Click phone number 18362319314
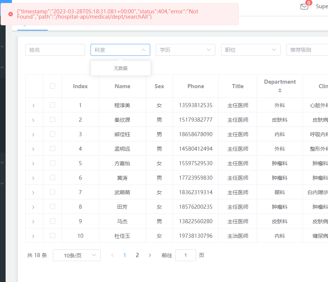 click(196, 192)
